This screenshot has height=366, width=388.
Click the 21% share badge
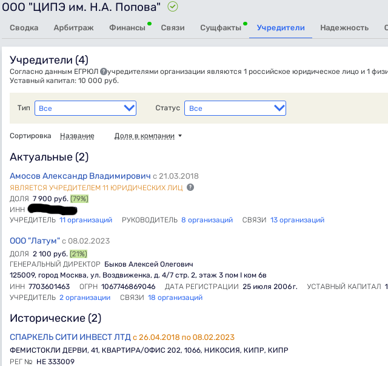point(78,254)
